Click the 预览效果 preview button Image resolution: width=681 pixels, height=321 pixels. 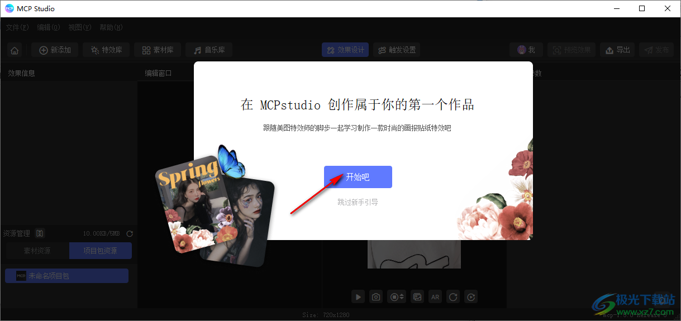pyautogui.click(x=572, y=50)
